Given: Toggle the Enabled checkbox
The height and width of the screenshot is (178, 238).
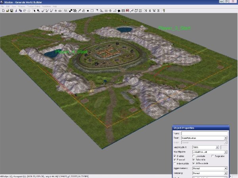Looking at the screenshot, I should click(x=175, y=156).
